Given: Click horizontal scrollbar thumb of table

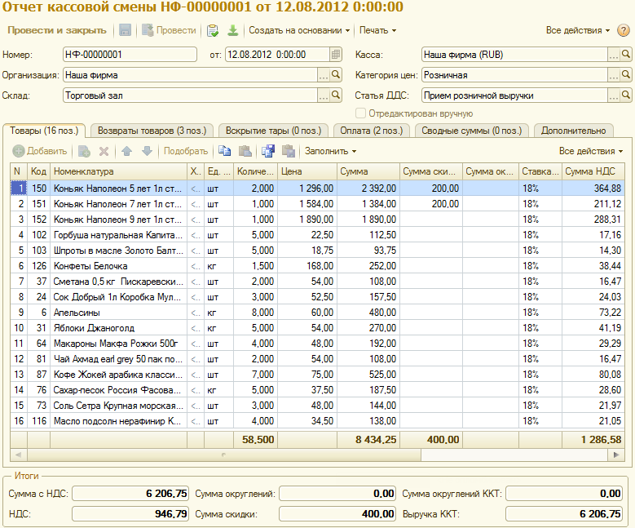Looking at the screenshot, I should (223, 455).
